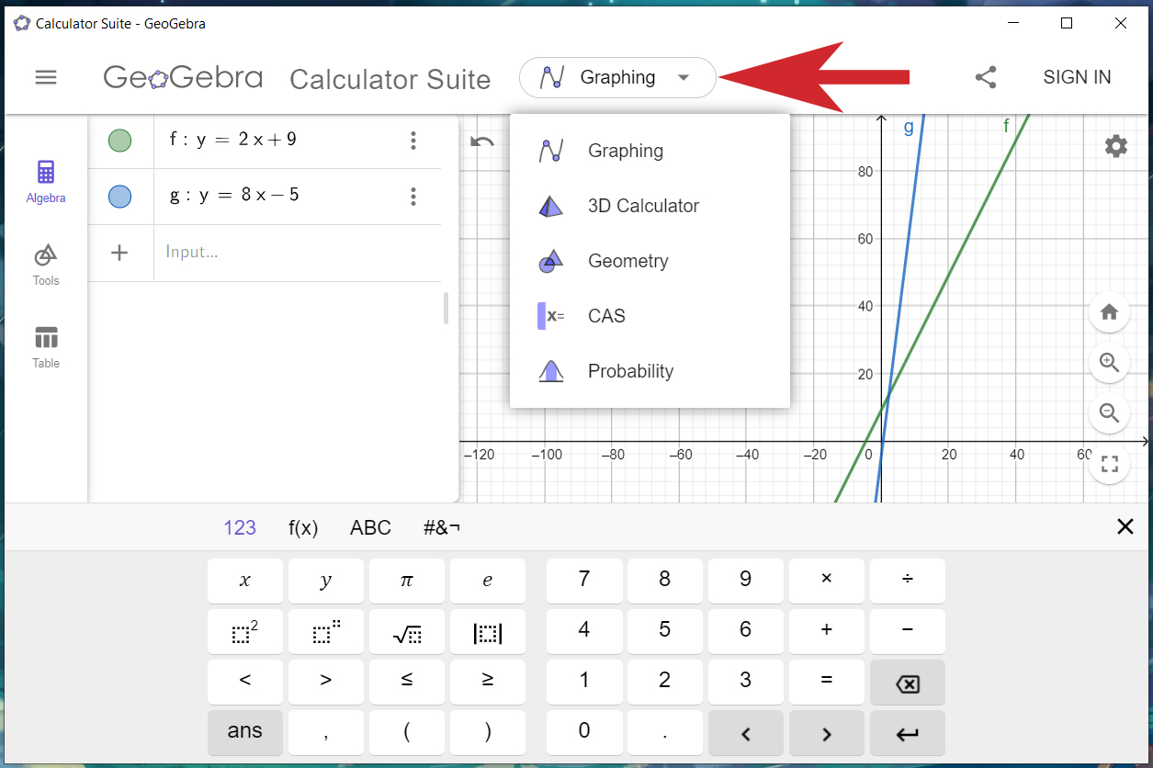Tap the plus + key

[826, 632]
